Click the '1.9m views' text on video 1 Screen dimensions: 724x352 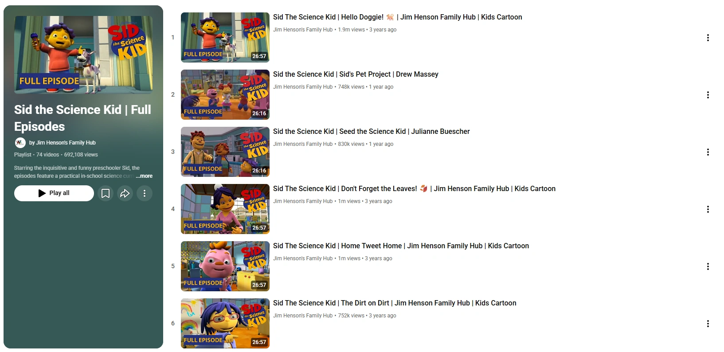click(x=352, y=30)
